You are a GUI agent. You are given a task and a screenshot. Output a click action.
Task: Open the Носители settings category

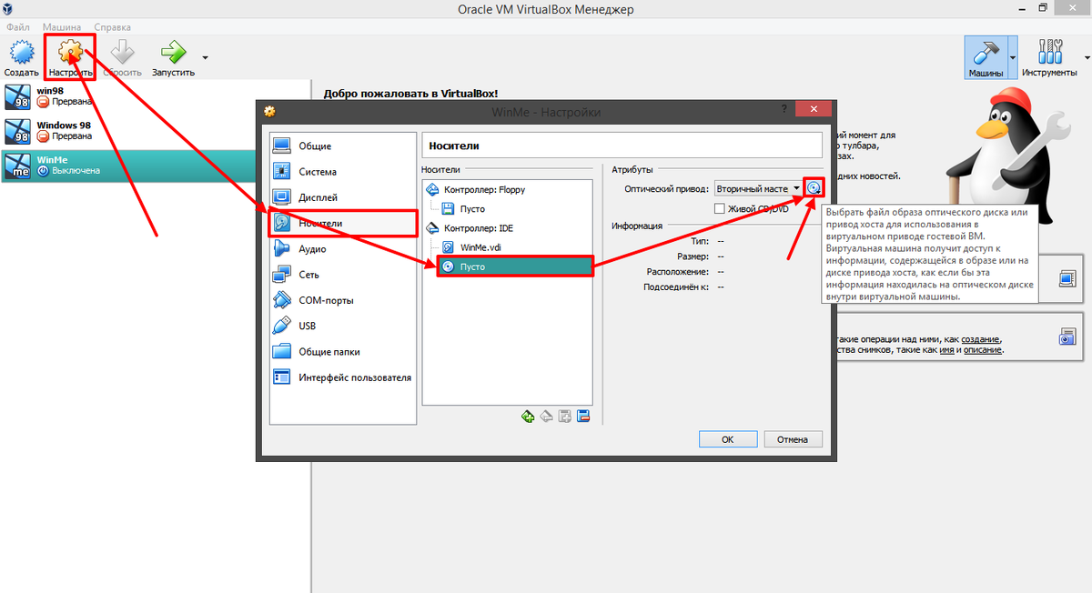343,223
